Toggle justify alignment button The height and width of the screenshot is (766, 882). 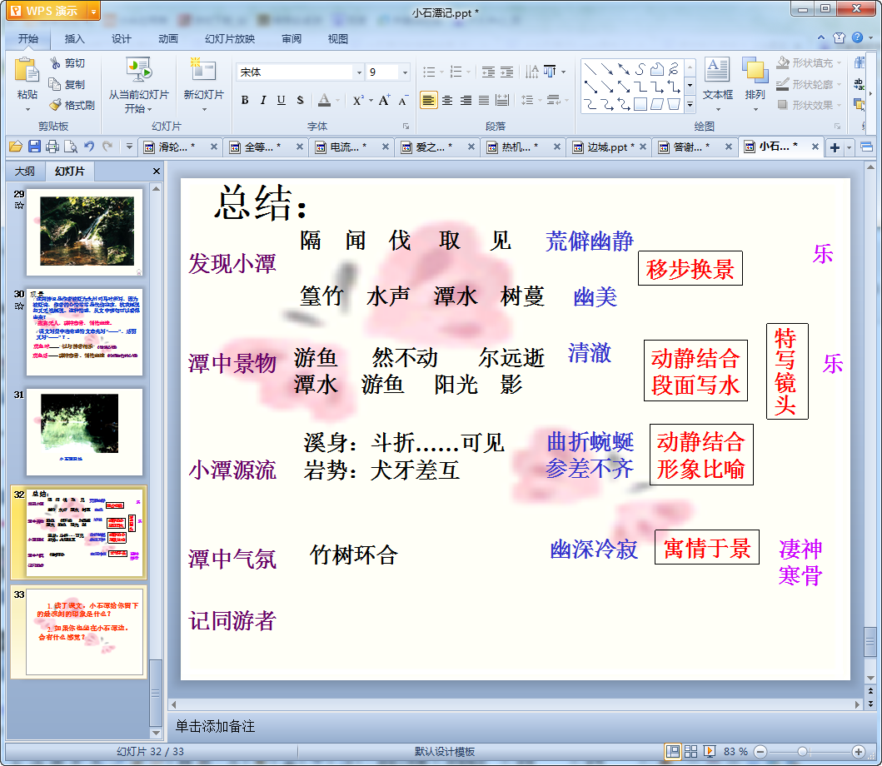(484, 100)
